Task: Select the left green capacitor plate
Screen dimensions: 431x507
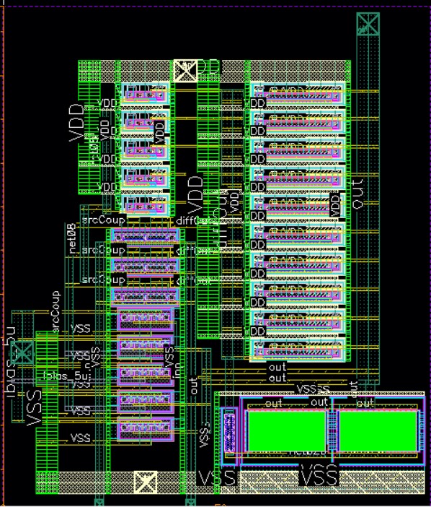Action: pos(286,431)
